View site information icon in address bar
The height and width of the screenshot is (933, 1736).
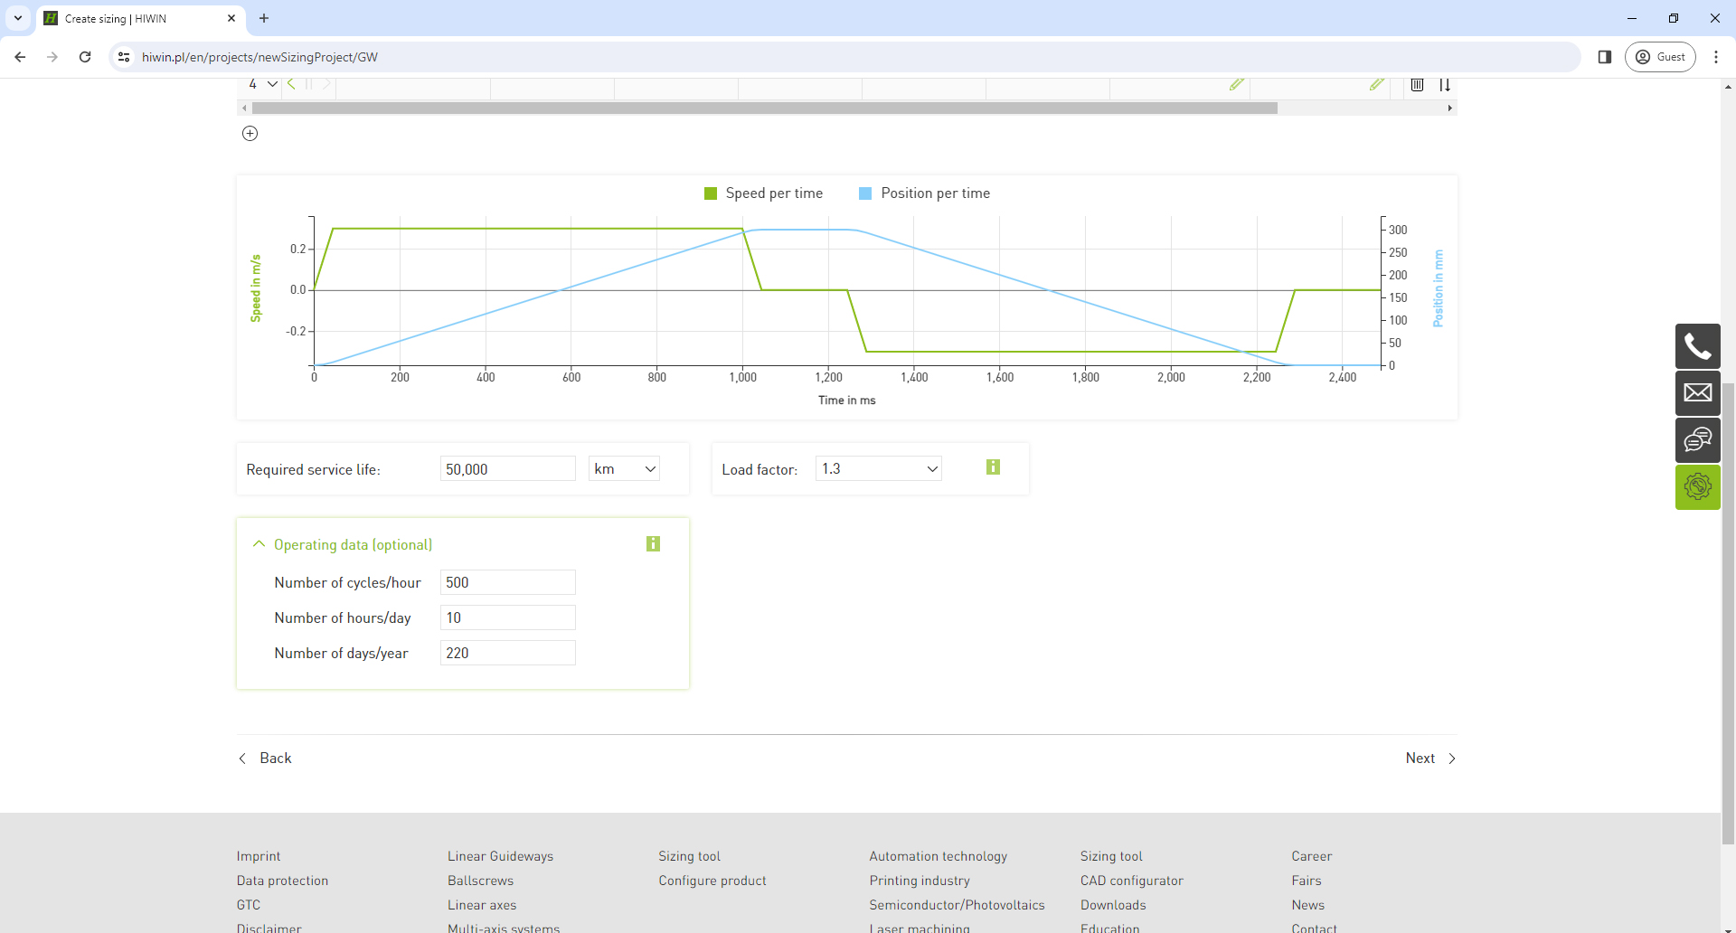[124, 57]
